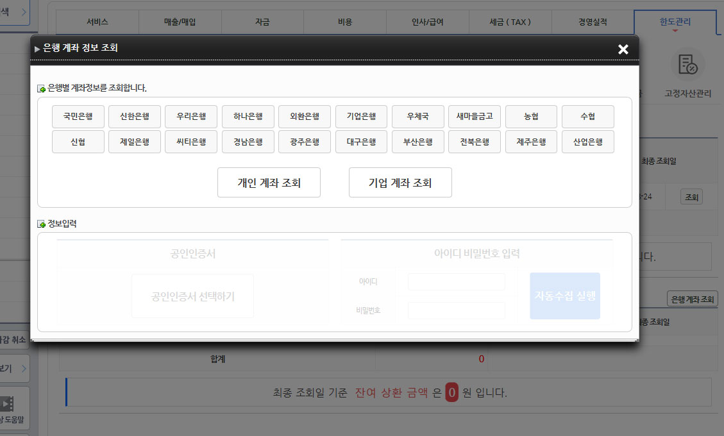The width and height of the screenshot is (724, 436).
Task: Pick 씨티은행 bank button
Action: [191, 142]
